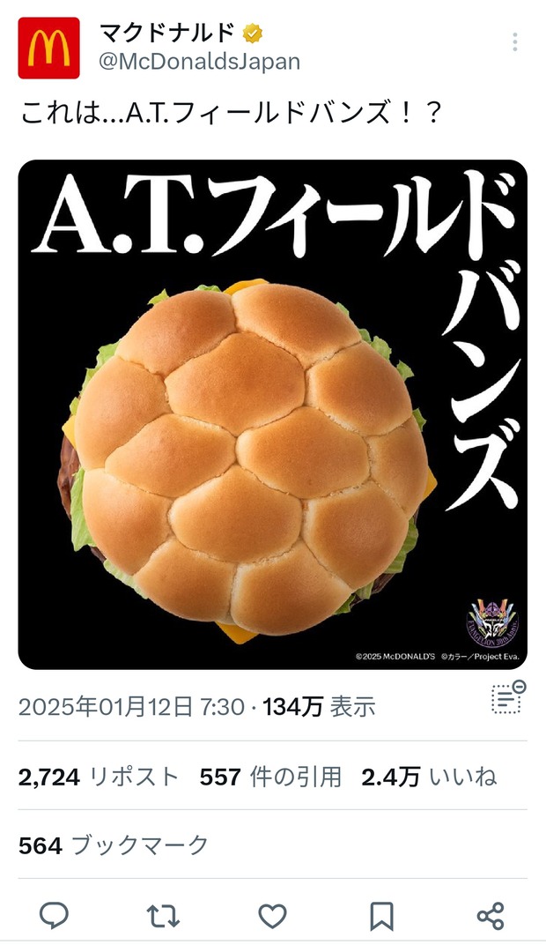Click the reply speech bubble icon
The width and height of the screenshot is (546, 945).
coord(55,915)
